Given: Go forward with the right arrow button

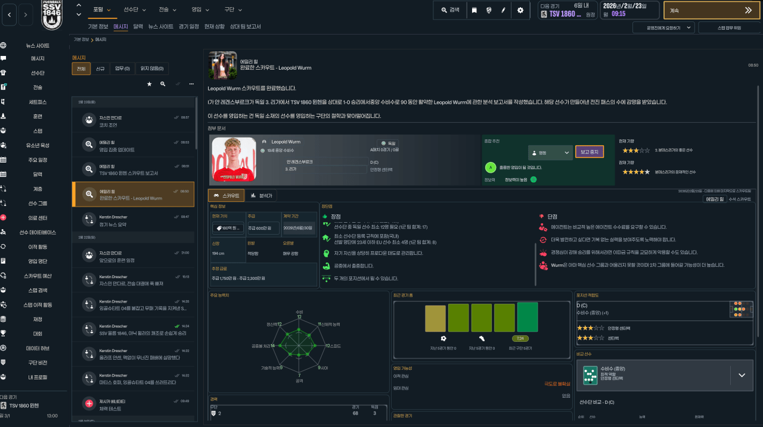Looking at the screenshot, I should tap(26, 15).
